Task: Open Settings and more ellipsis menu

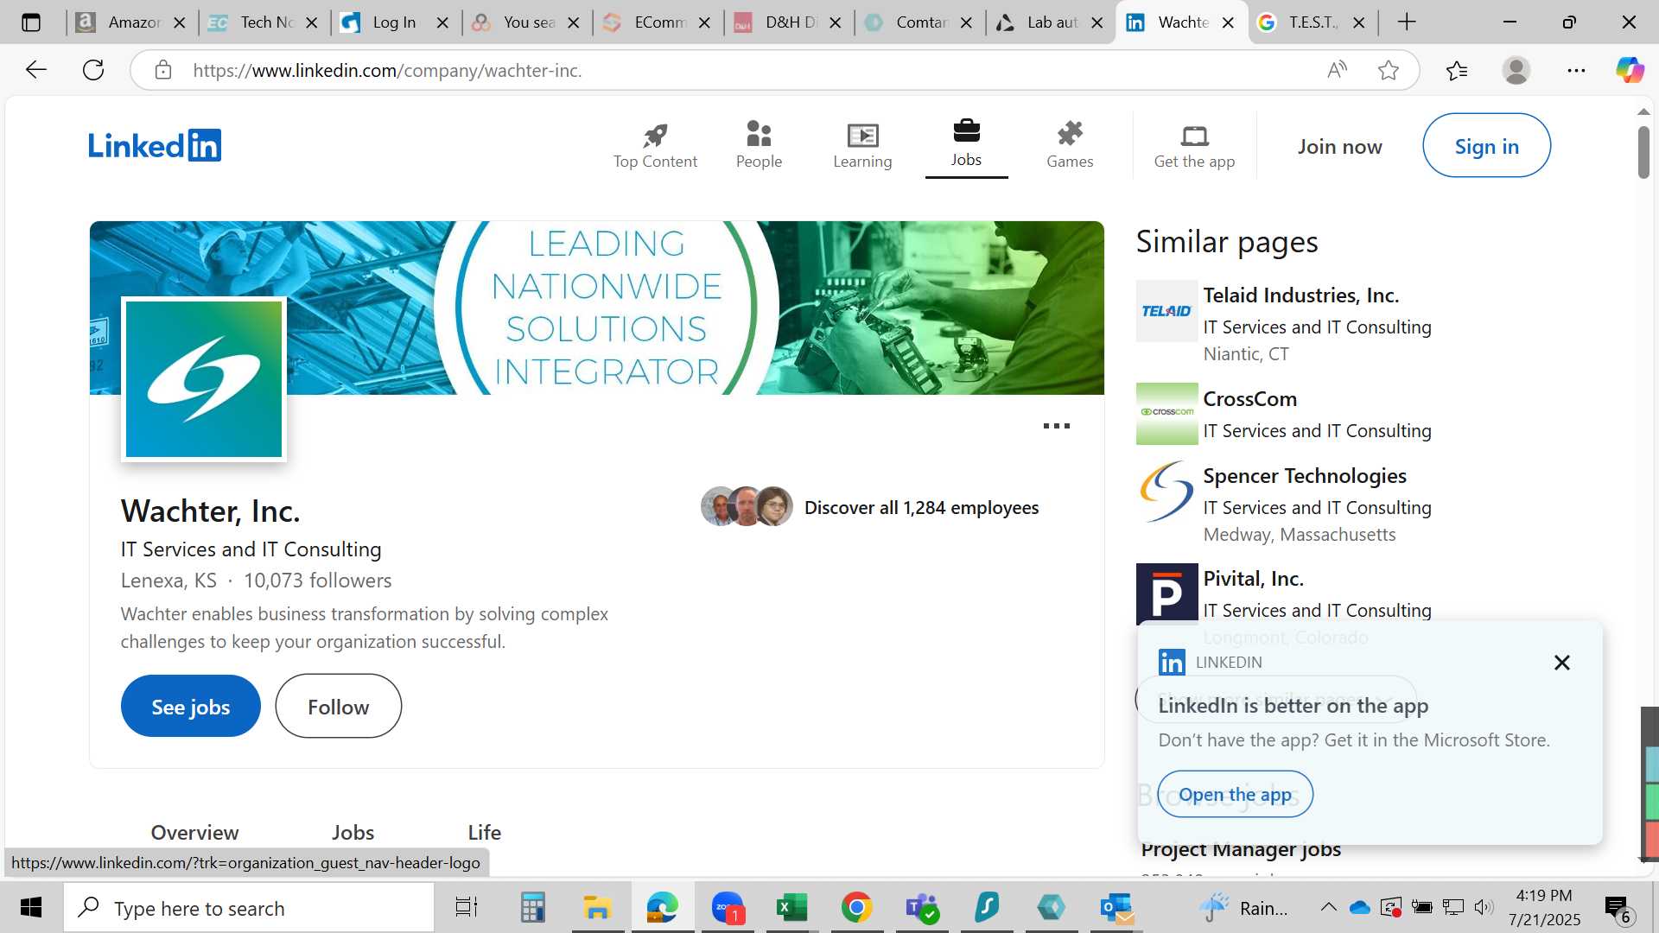Action: tap(1576, 70)
